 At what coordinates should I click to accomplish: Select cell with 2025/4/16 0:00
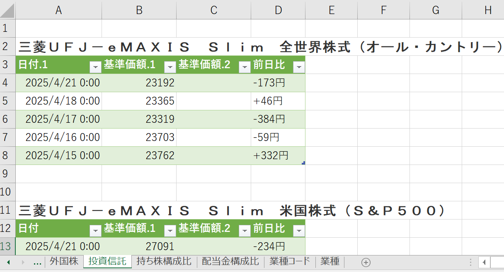click(x=58, y=137)
